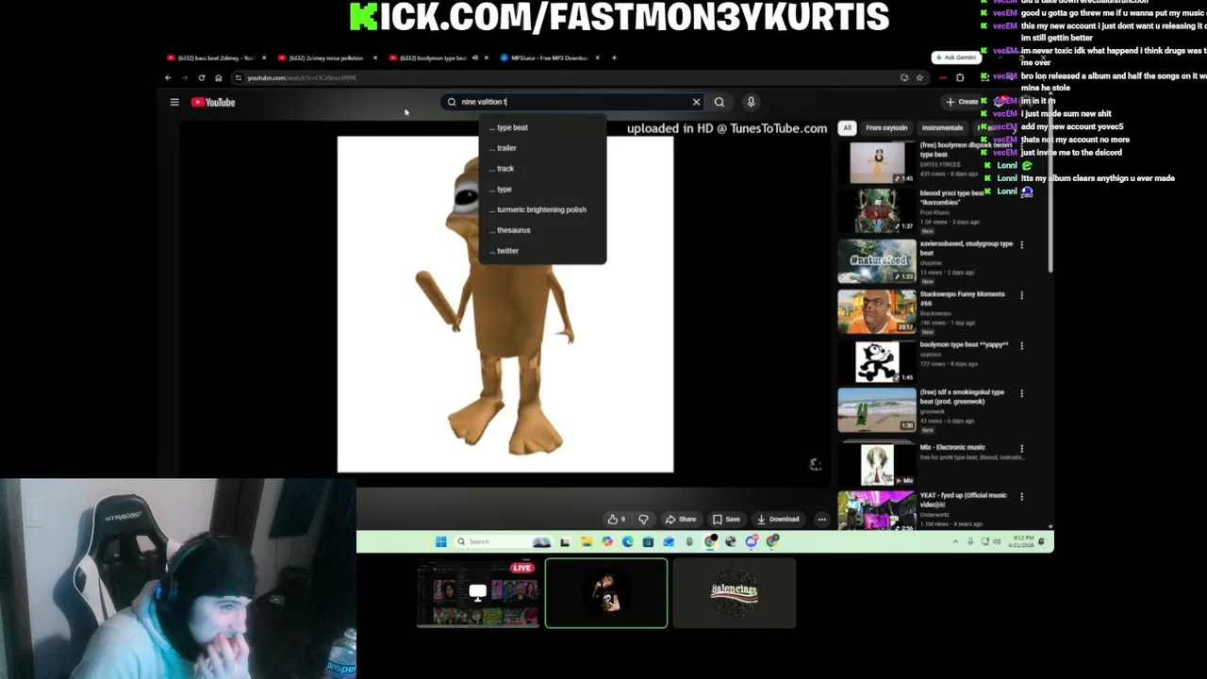
Task: Choose the 'type' suggestion
Action: tap(542, 190)
